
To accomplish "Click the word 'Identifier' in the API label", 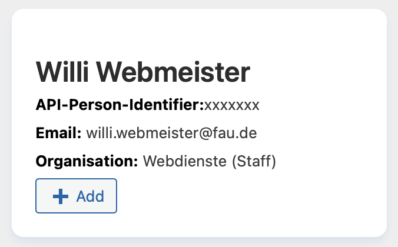I will [x=167, y=105].
